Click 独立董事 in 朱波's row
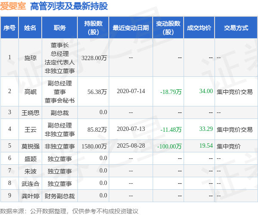The image size is (258, 215). pos(60,171)
